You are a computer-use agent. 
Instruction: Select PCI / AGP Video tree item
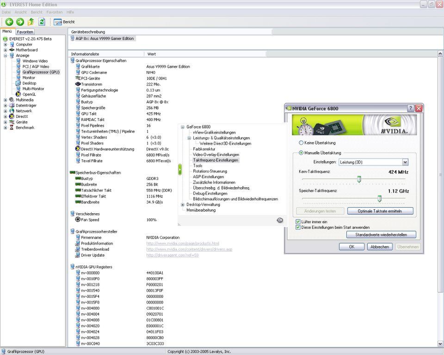coord(36,67)
